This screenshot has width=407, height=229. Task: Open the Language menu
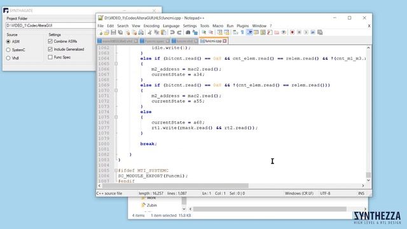point(171,26)
